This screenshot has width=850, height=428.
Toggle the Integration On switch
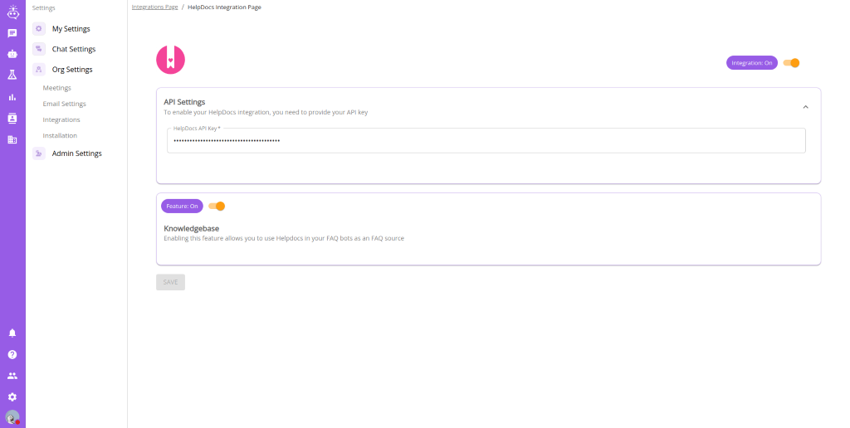pyautogui.click(x=791, y=63)
